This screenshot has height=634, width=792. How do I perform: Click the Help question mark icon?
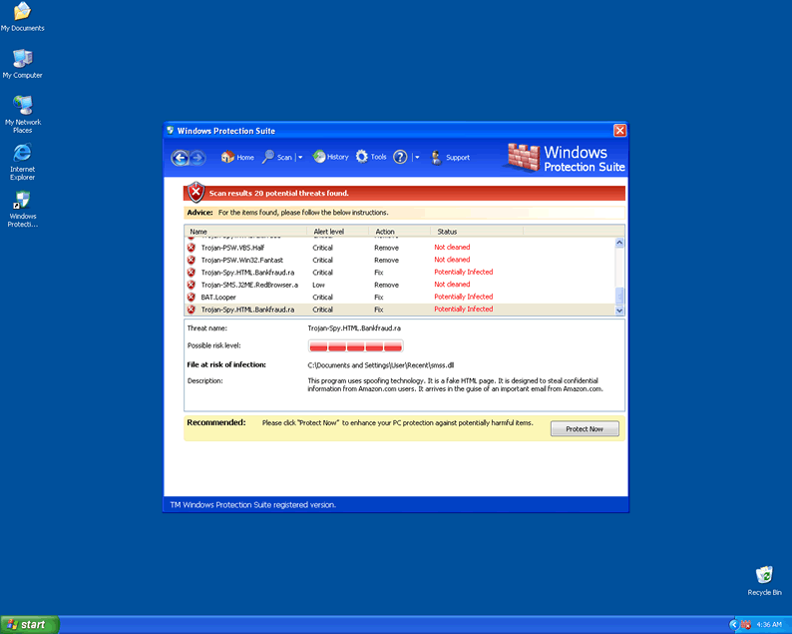coord(400,157)
